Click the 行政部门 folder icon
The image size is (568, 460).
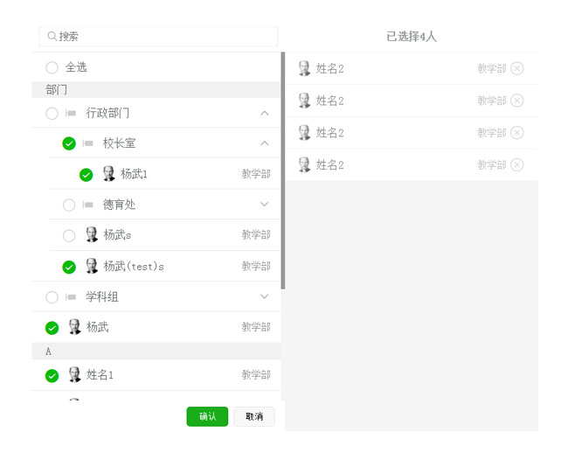tap(71, 114)
